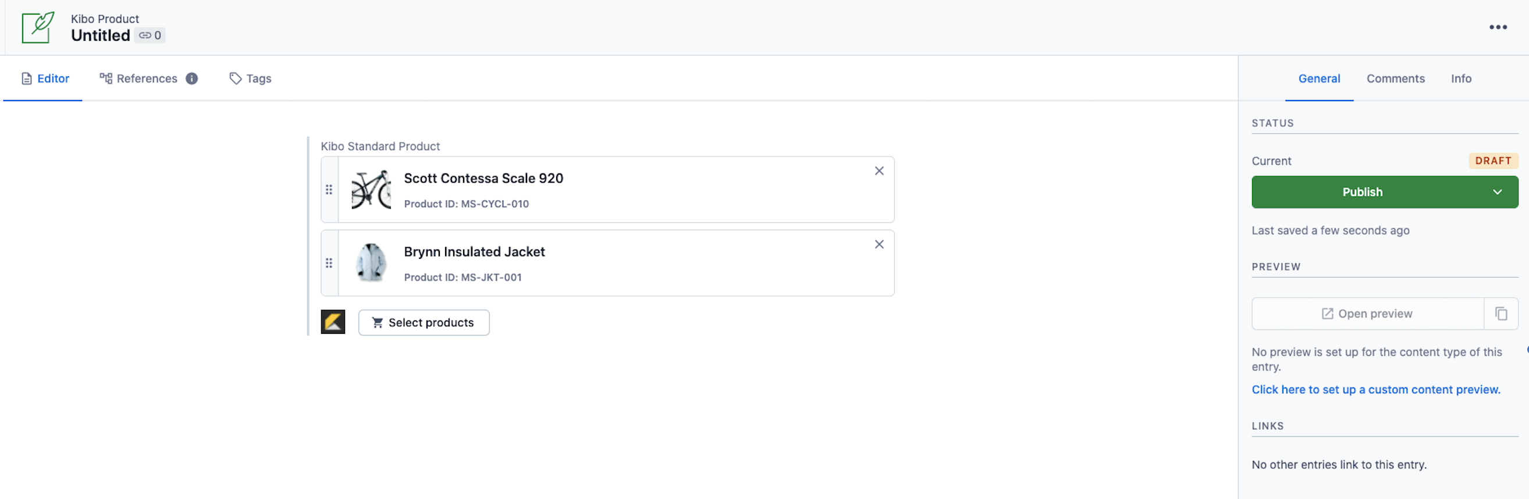This screenshot has height=499, width=1529.
Task: Click the Open preview button
Action: pos(1368,314)
